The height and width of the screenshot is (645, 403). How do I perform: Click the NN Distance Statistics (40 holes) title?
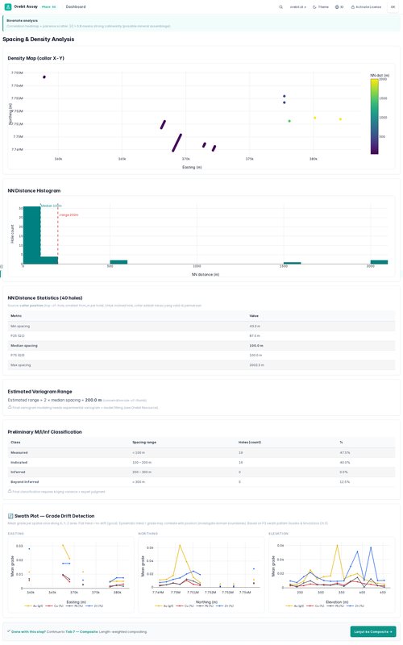[x=45, y=298]
